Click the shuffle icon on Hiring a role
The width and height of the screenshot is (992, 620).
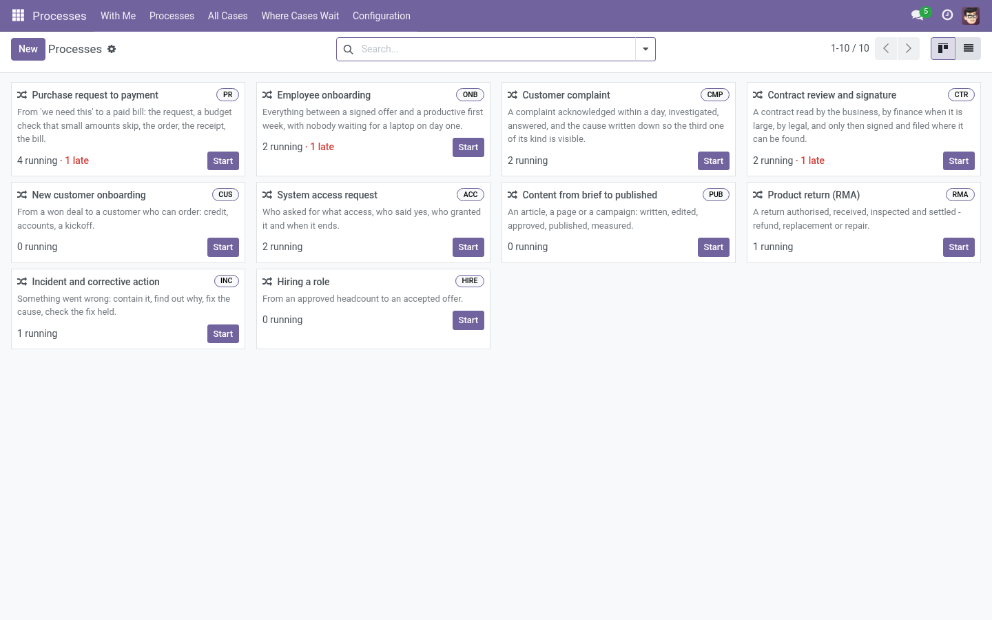pyautogui.click(x=267, y=282)
